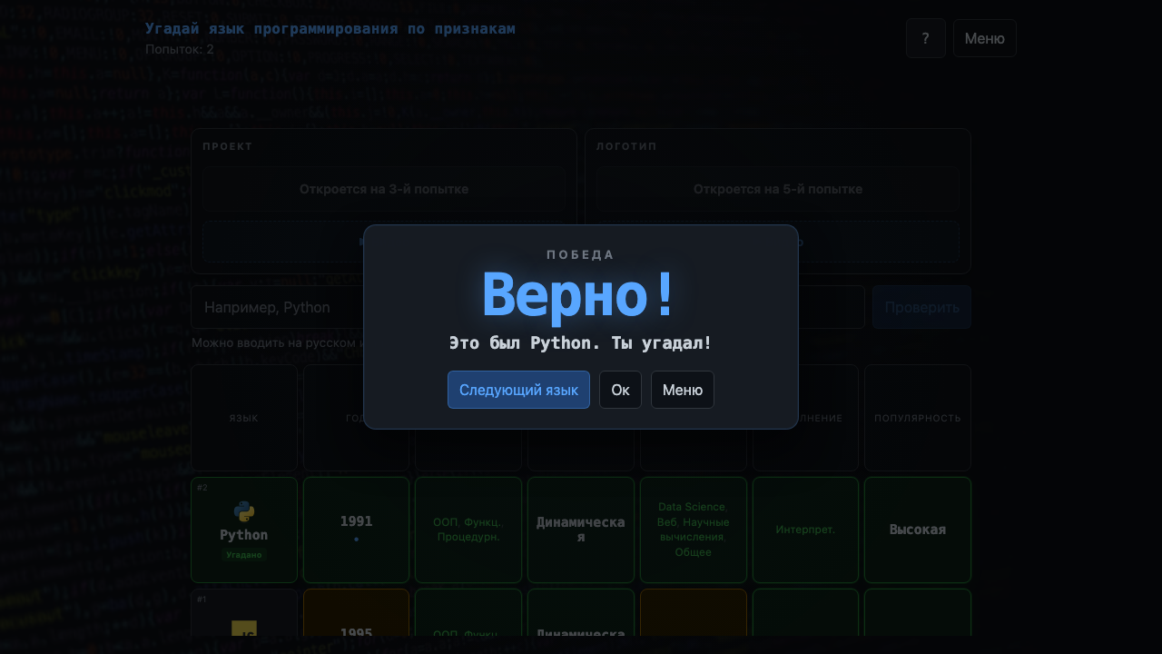Click the Следующий язык button
Screen dimensions: 1162x654
click(x=518, y=390)
